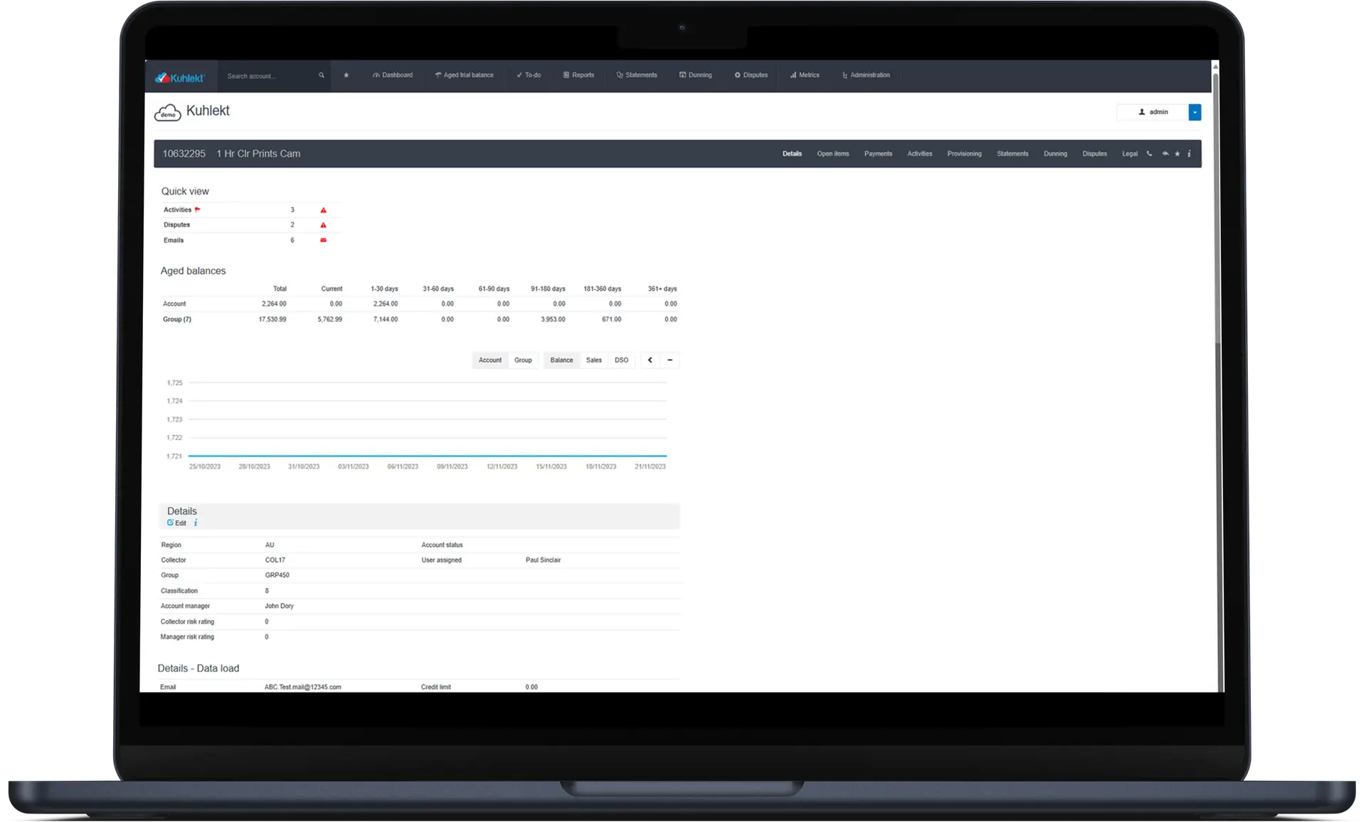Expand the Sales chart view

pos(593,360)
